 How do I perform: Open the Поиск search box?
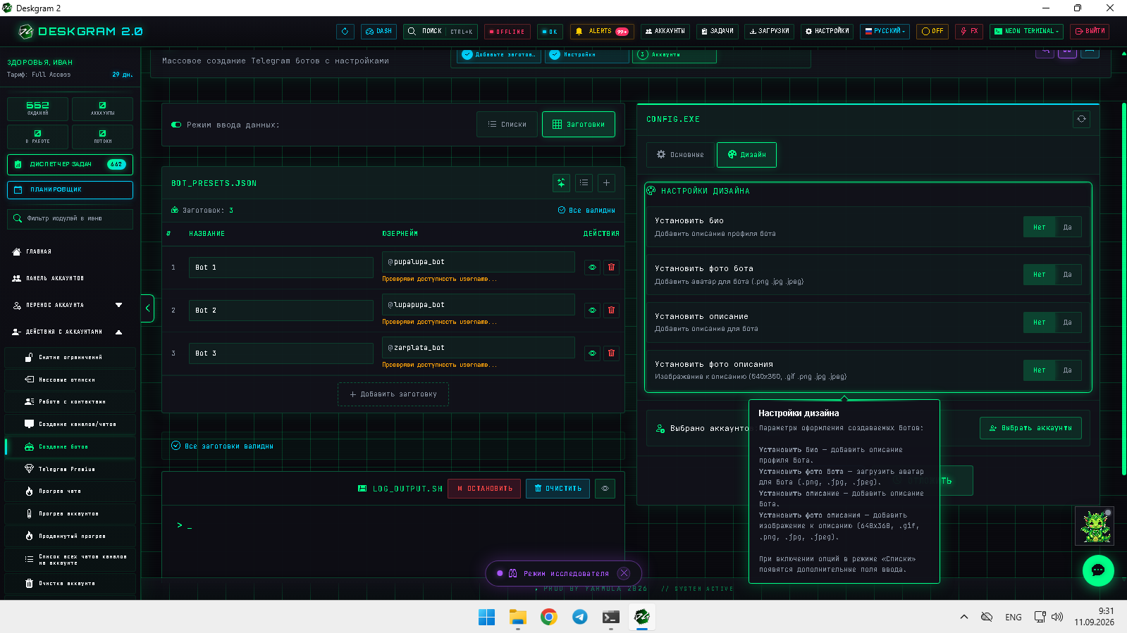(x=440, y=32)
